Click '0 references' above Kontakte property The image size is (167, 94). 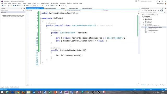pos(56,30)
